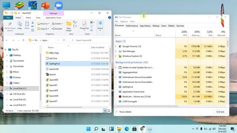
Task: Expand Windows Explorer (2) process group
Action: pyautogui.click(x=116, y=56)
